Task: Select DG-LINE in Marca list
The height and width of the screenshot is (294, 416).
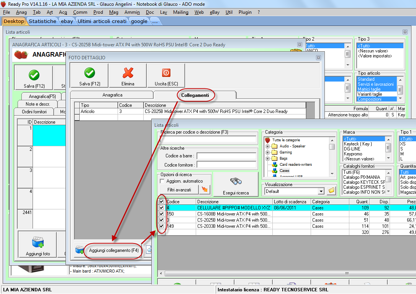Action: tap(352, 149)
